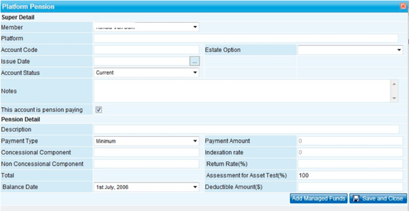Open the Balance Date dropdown

tap(146, 187)
